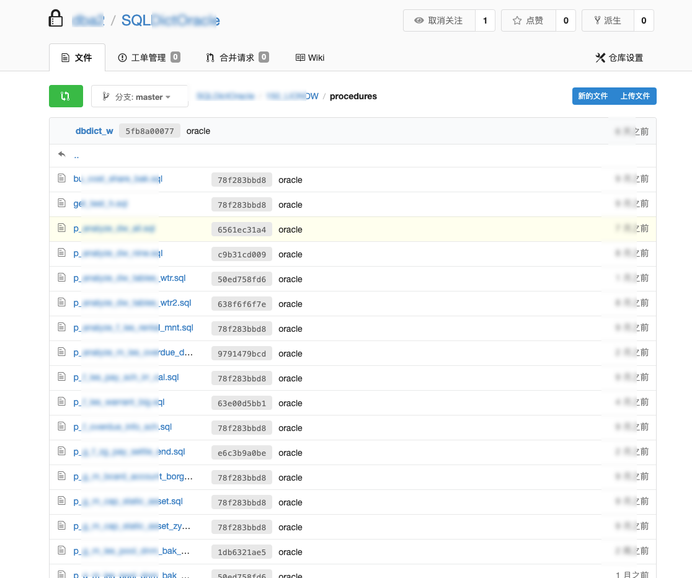Click the watchers count number 1

(x=485, y=20)
